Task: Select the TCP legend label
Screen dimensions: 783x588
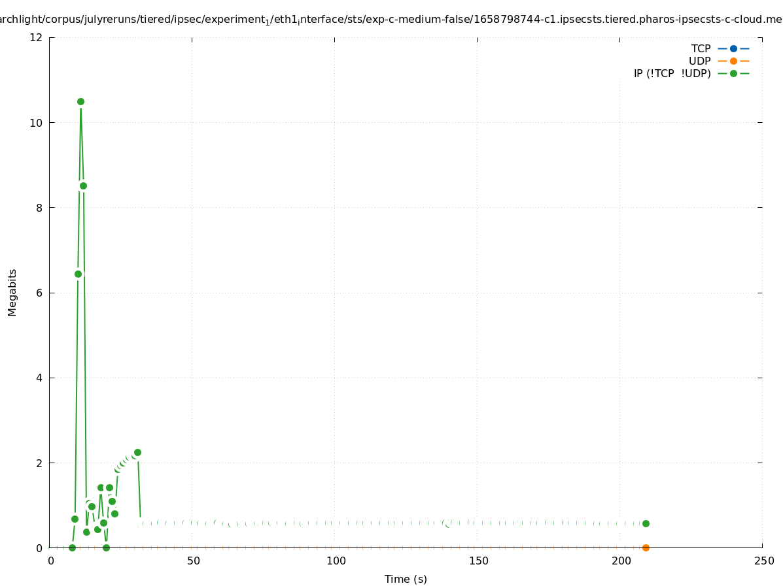Action: click(701, 48)
